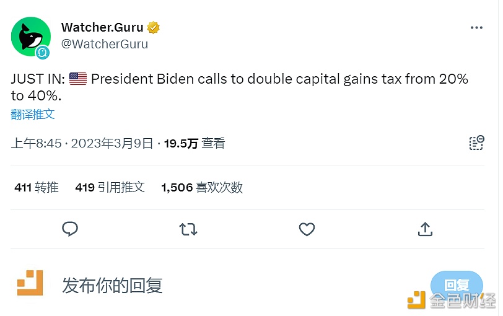Image resolution: width=503 pixels, height=316 pixels.
Task: Toggle the heart like icon
Action: (307, 229)
